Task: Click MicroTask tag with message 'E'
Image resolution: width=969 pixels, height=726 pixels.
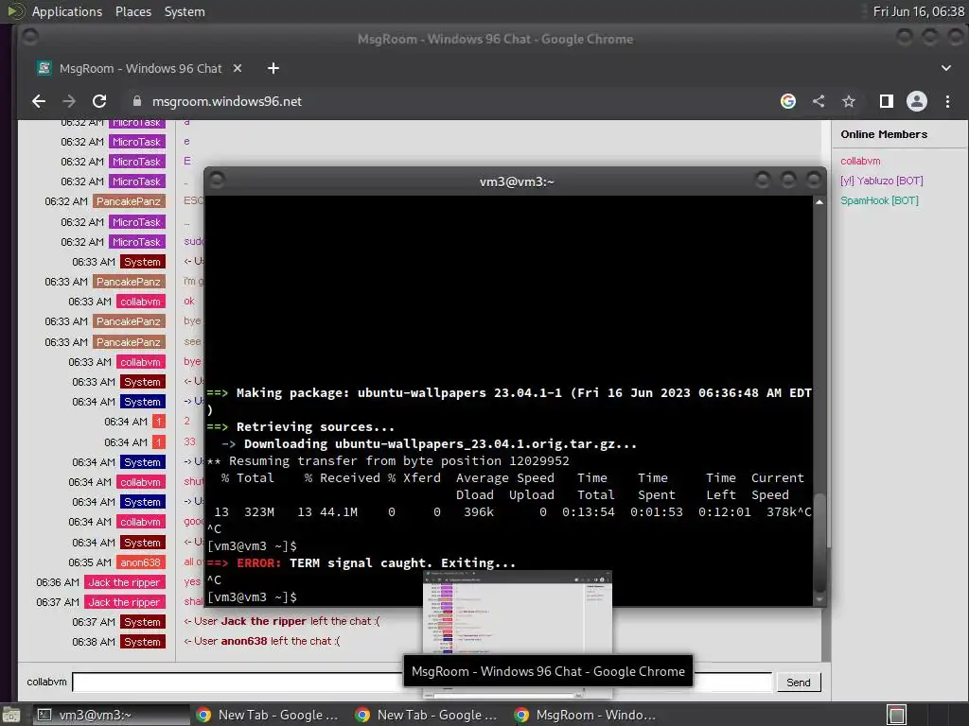Action: pos(136,162)
